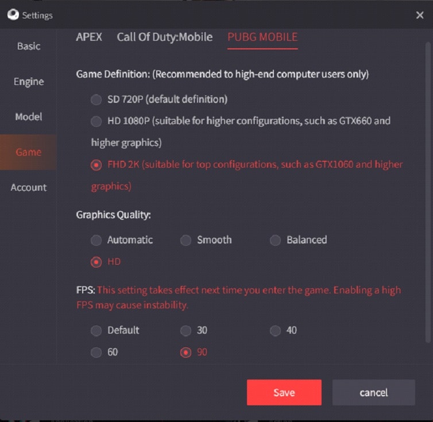This screenshot has height=422, width=433.
Task: Open the Account section
Action: click(x=29, y=188)
